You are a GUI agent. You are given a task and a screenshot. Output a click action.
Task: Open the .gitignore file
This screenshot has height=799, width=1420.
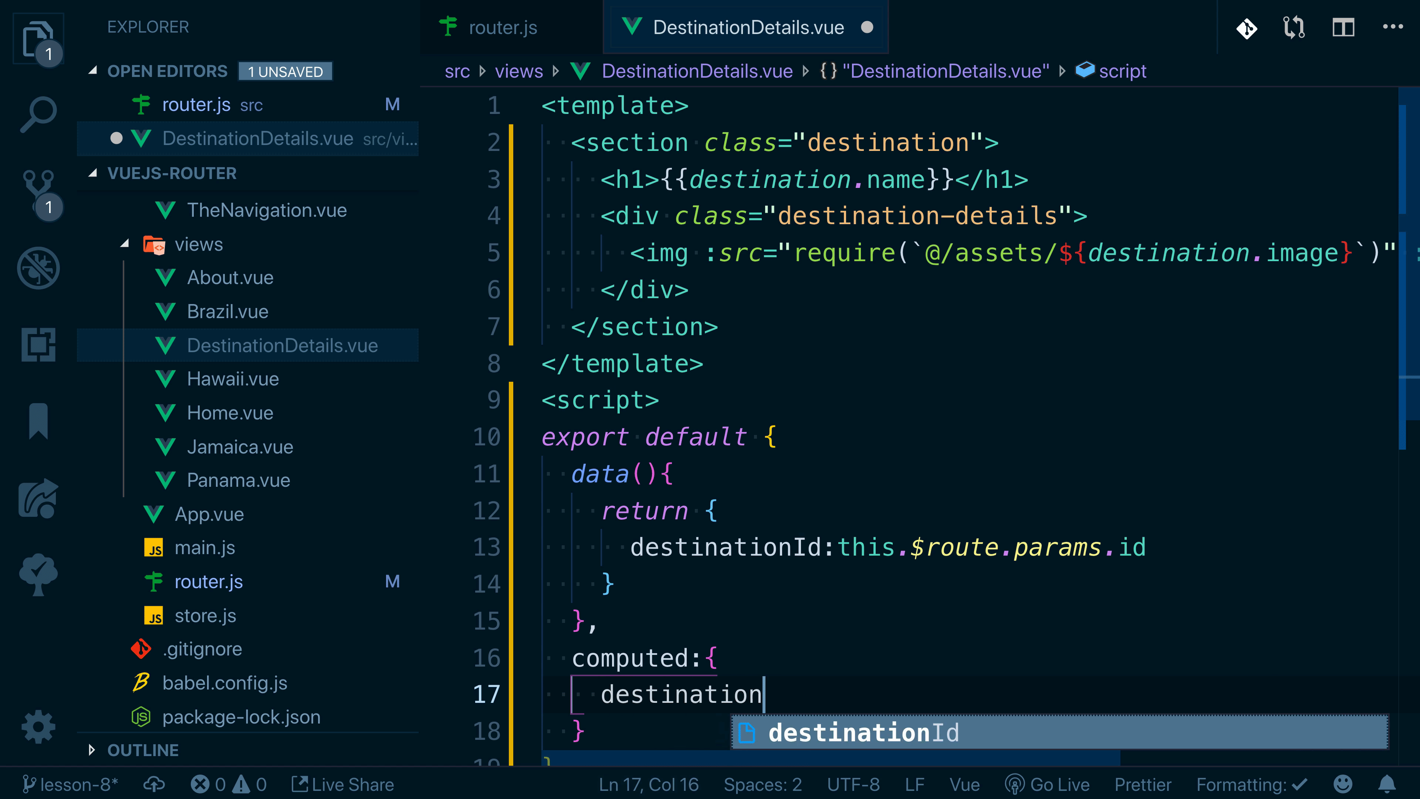247,649
